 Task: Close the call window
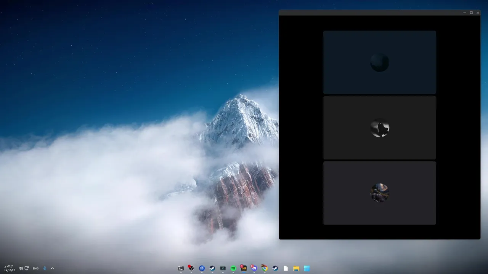(478, 13)
